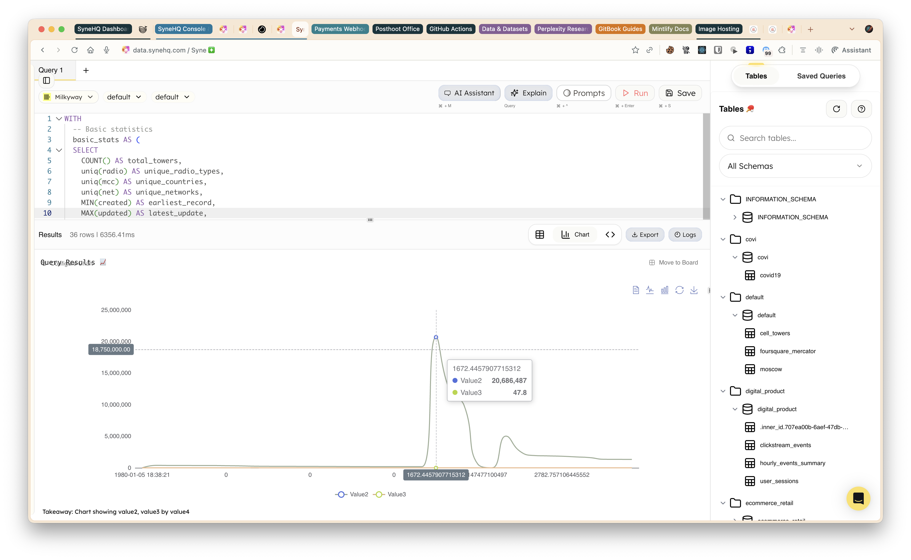Image resolution: width=911 pixels, height=560 pixels.
Task: Switch to Saved Queries tab
Action: pyautogui.click(x=821, y=76)
